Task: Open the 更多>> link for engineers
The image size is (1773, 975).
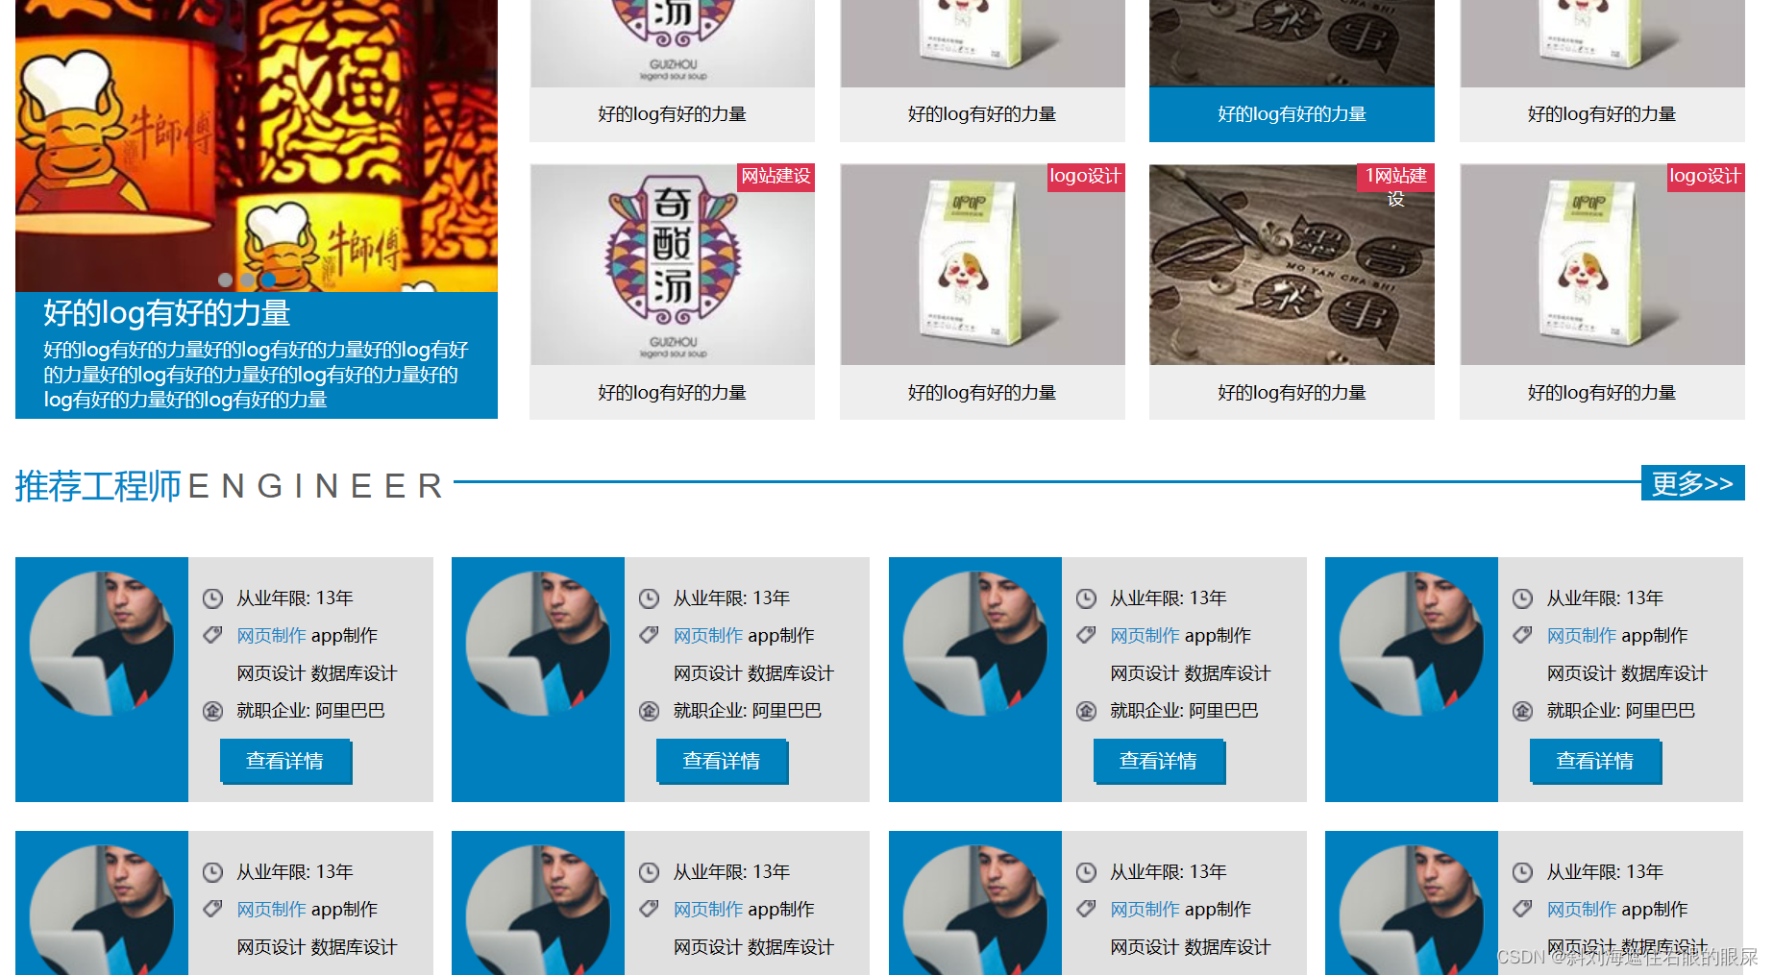Action: tap(1692, 483)
